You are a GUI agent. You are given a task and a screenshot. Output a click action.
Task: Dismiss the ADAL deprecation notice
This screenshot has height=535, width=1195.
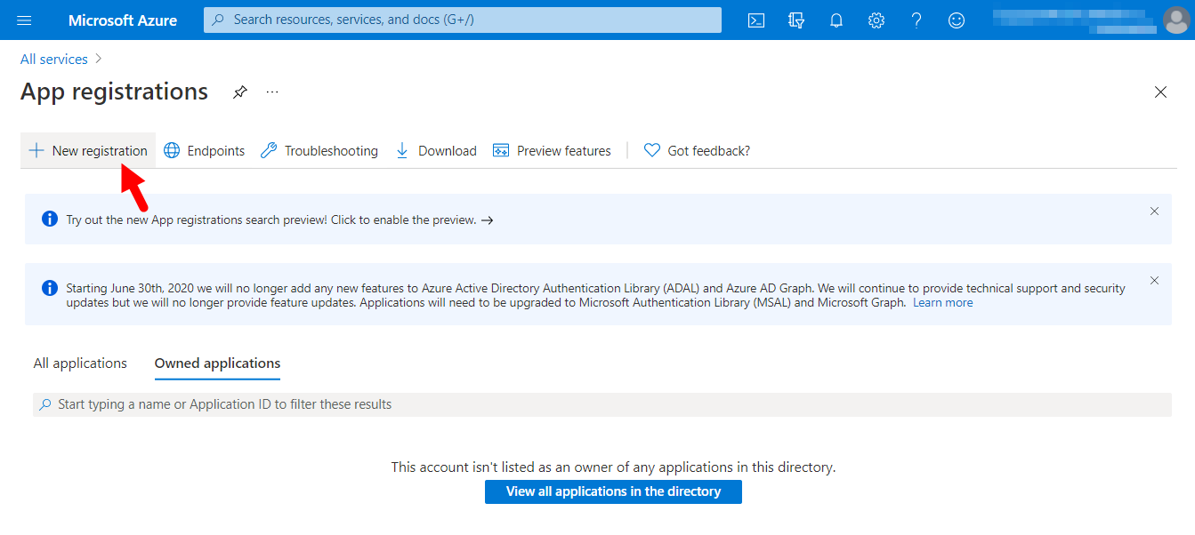(1154, 281)
